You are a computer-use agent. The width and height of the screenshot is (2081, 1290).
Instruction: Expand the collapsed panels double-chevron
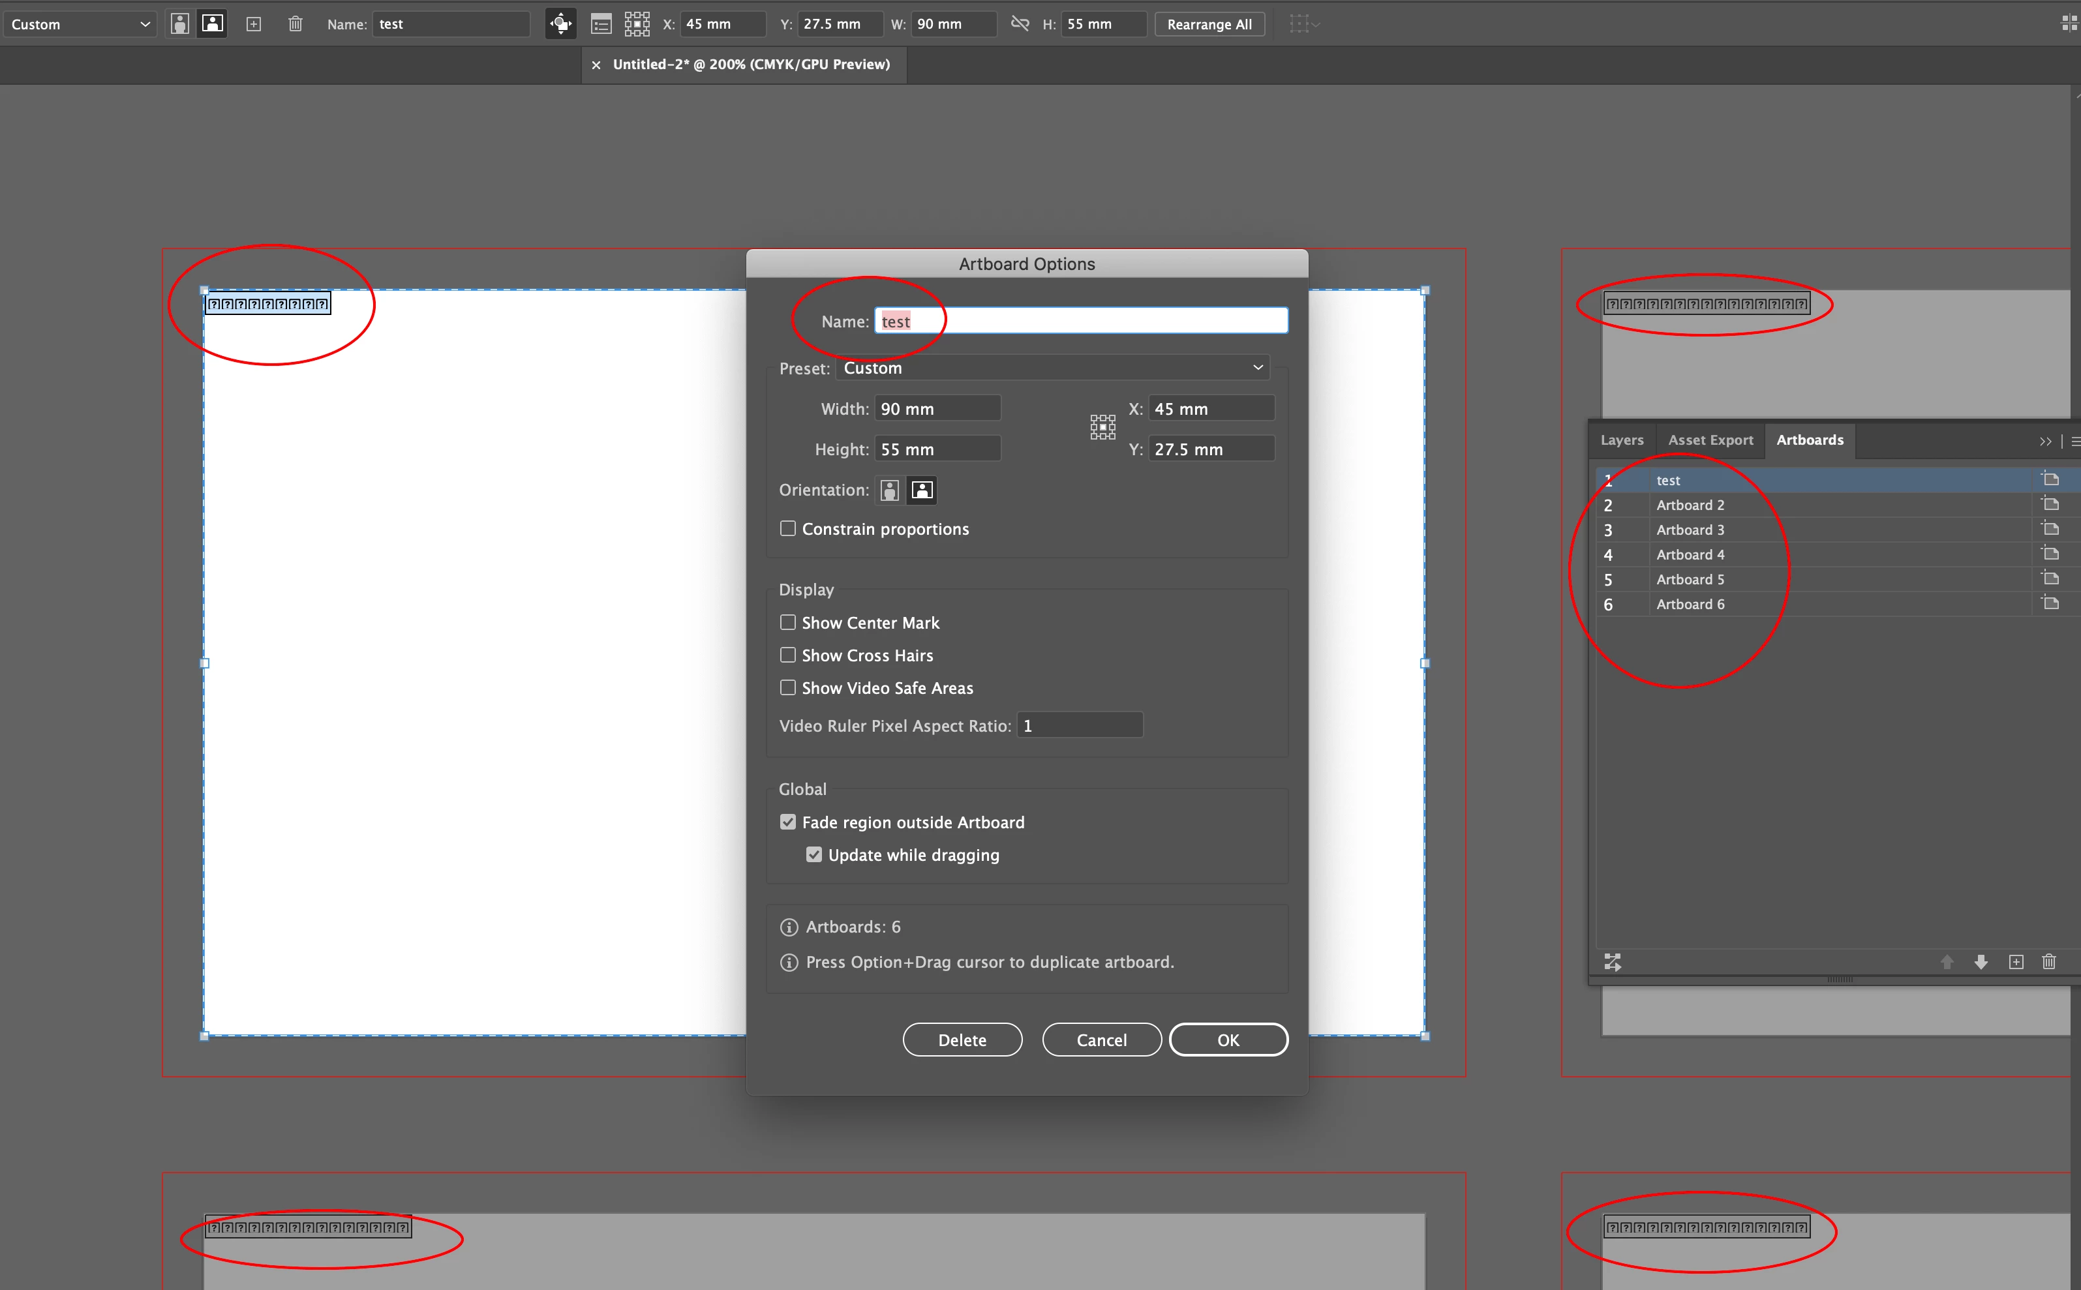tap(2045, 441)
